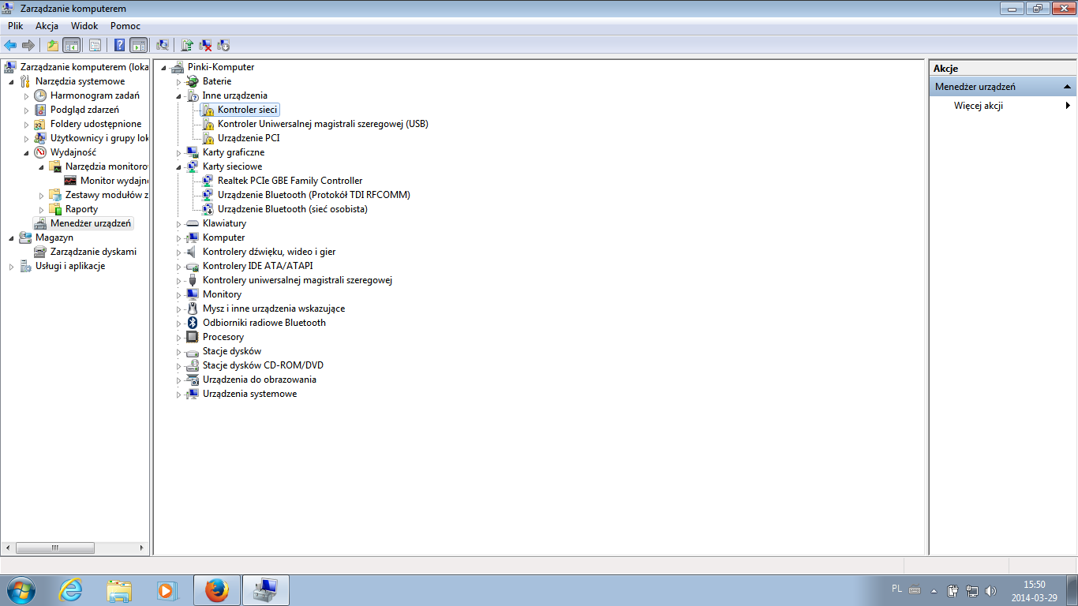Image resolution: width=1078 pixels, height=606 pixels.
Task: Open Windows Media Player taskbar icon
Action: coord(167,590)
